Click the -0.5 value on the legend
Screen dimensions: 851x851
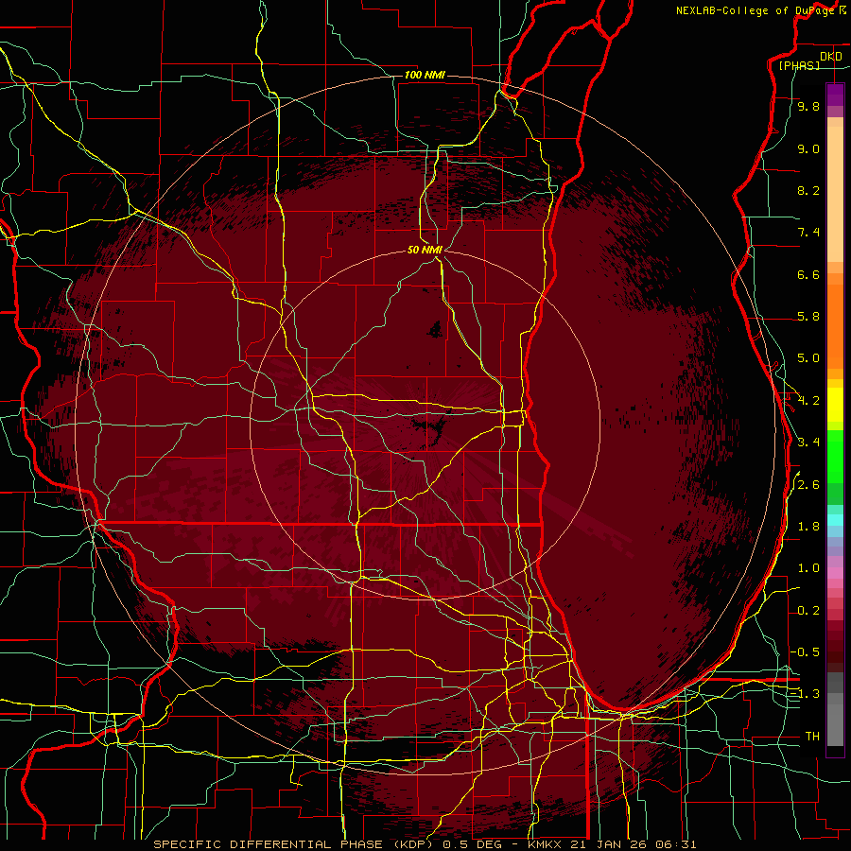[x=805, y=651]
